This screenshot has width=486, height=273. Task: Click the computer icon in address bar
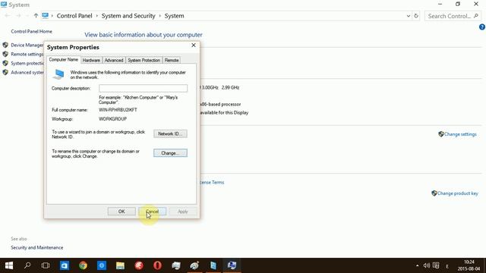[46, 15]
